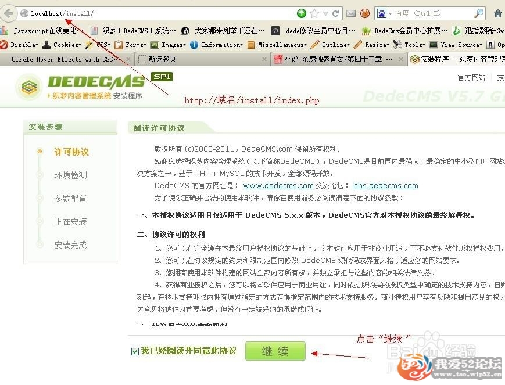Open the 织梦(DedeCMS)系统 bookmark
505x385 pixels.
(x=133, y=31)
